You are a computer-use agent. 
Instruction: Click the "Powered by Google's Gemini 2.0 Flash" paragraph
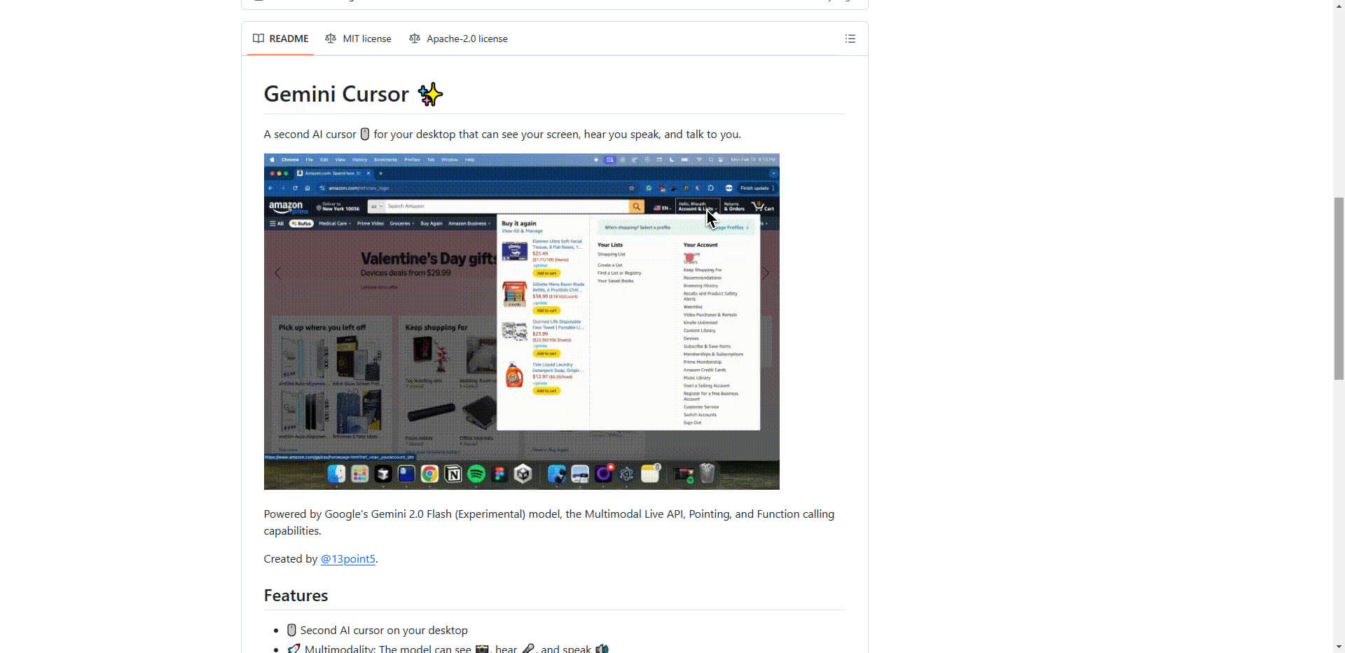tap(549, 522)
